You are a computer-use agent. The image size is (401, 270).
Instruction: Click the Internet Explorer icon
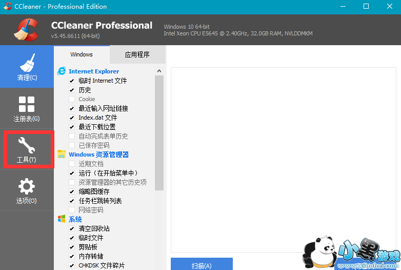click(x=62, y=71)
